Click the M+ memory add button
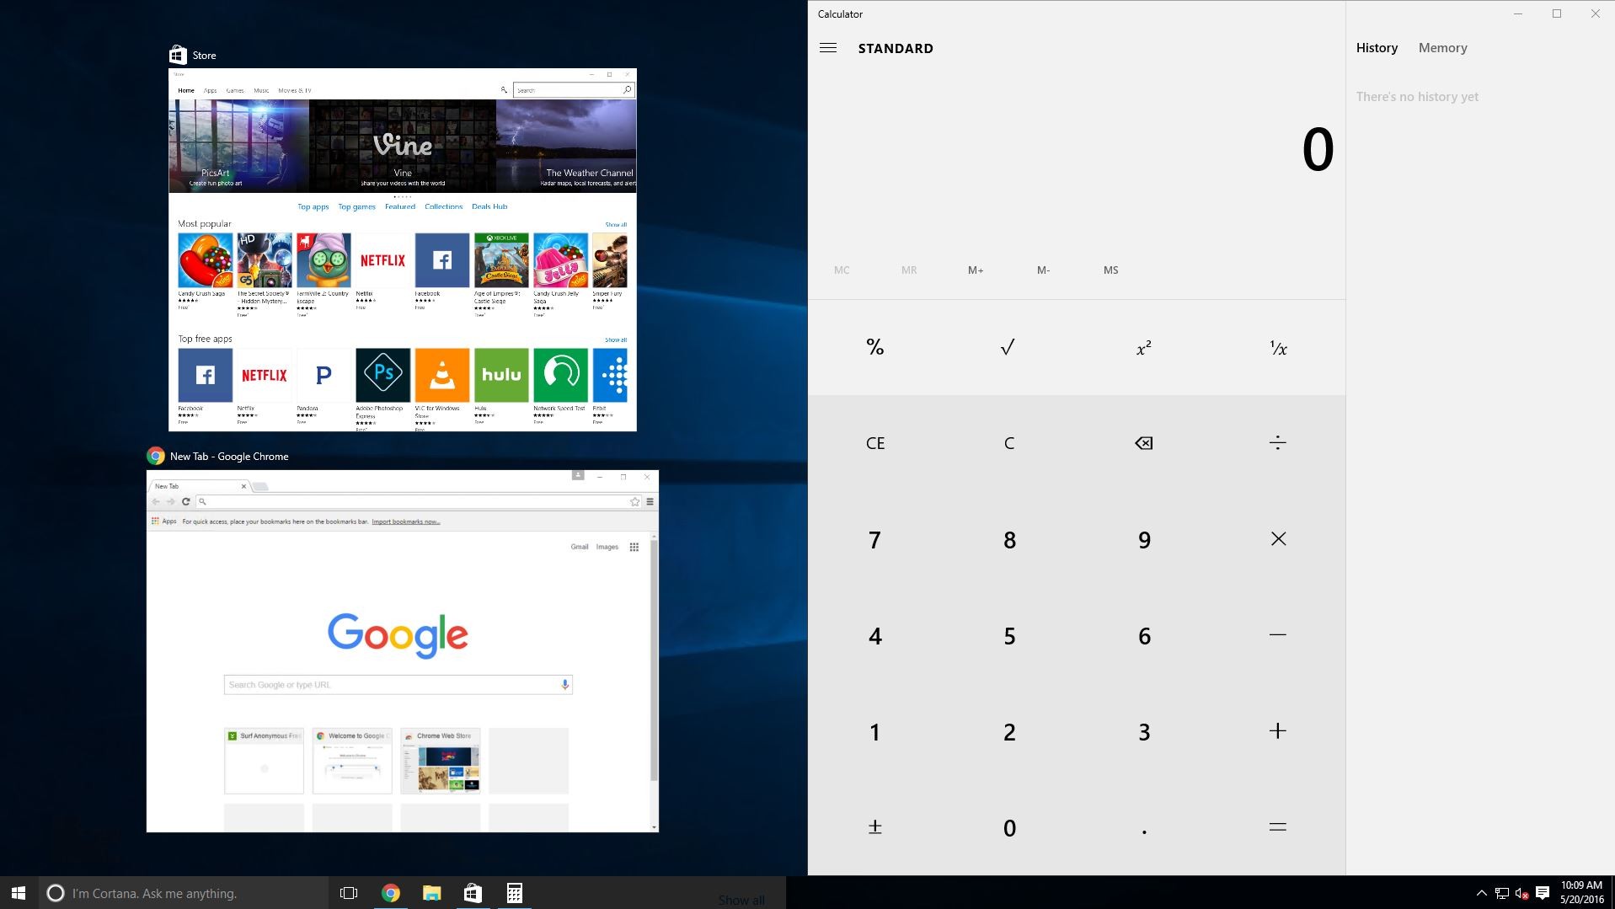1615x909 pixels. pyautogui.click(x=976, y=270)
